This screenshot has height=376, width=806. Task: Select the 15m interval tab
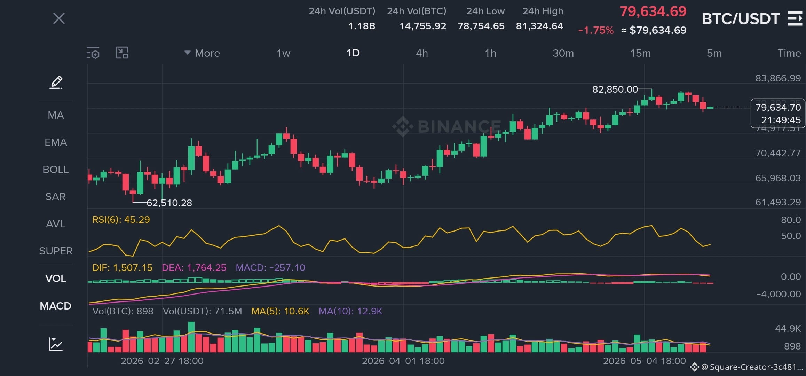point(640,53)
